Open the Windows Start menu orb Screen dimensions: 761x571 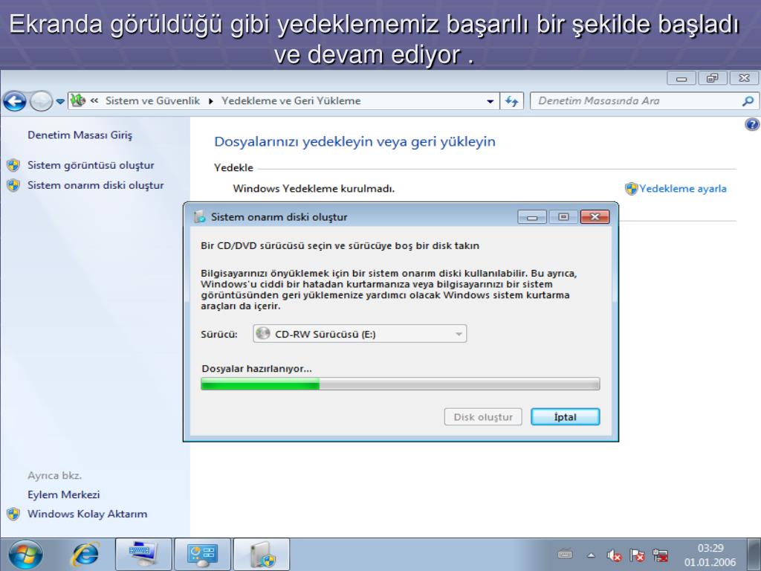[26, 555]
